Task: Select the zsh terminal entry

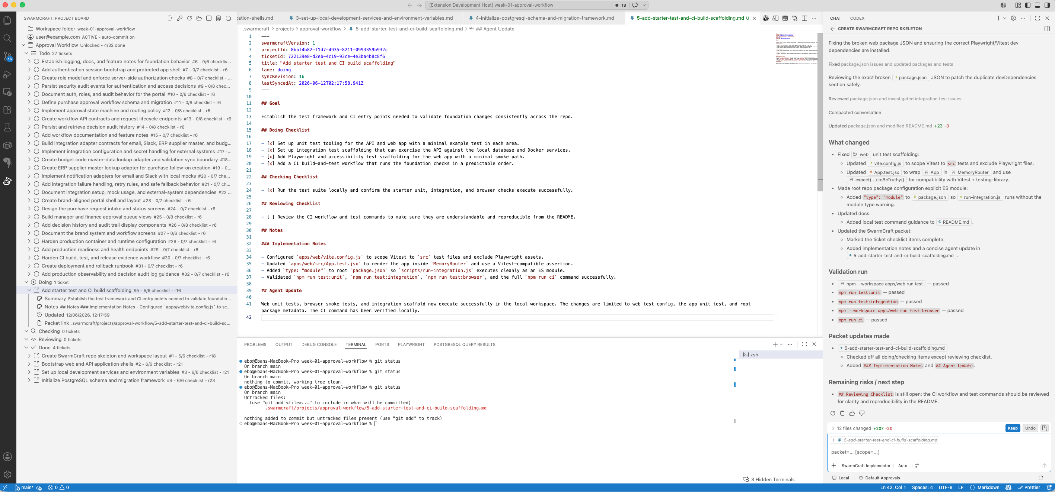Action: point(781,355)
